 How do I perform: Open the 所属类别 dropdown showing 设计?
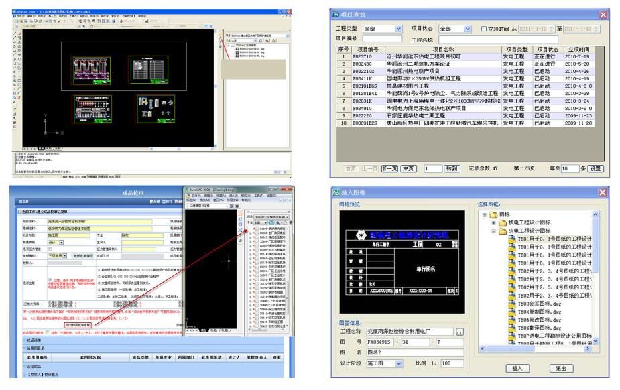(61, 242)
